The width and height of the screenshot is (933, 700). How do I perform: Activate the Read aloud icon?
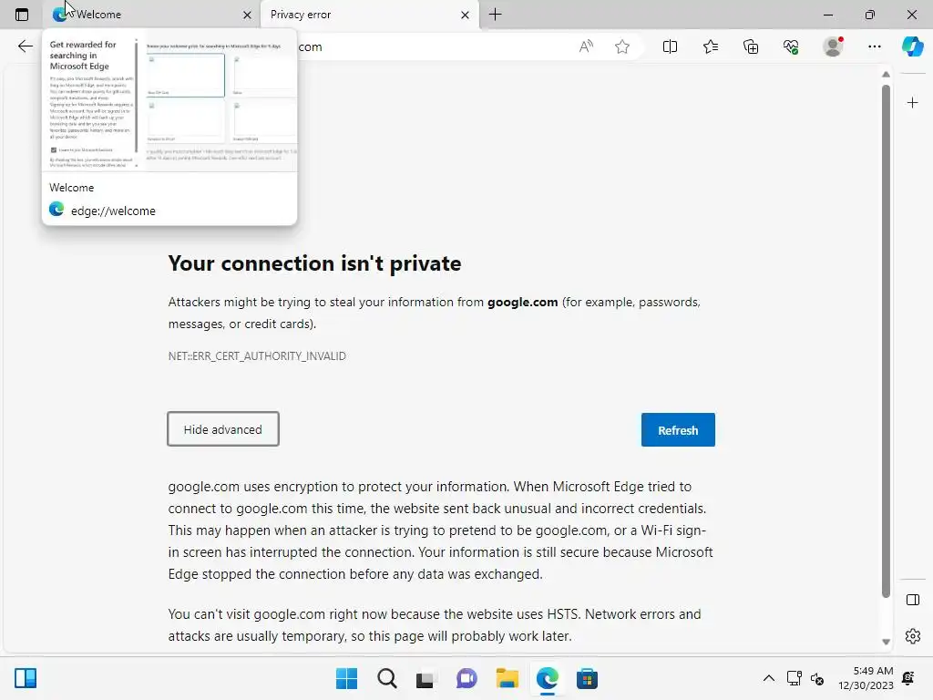(x=586, y=46)
